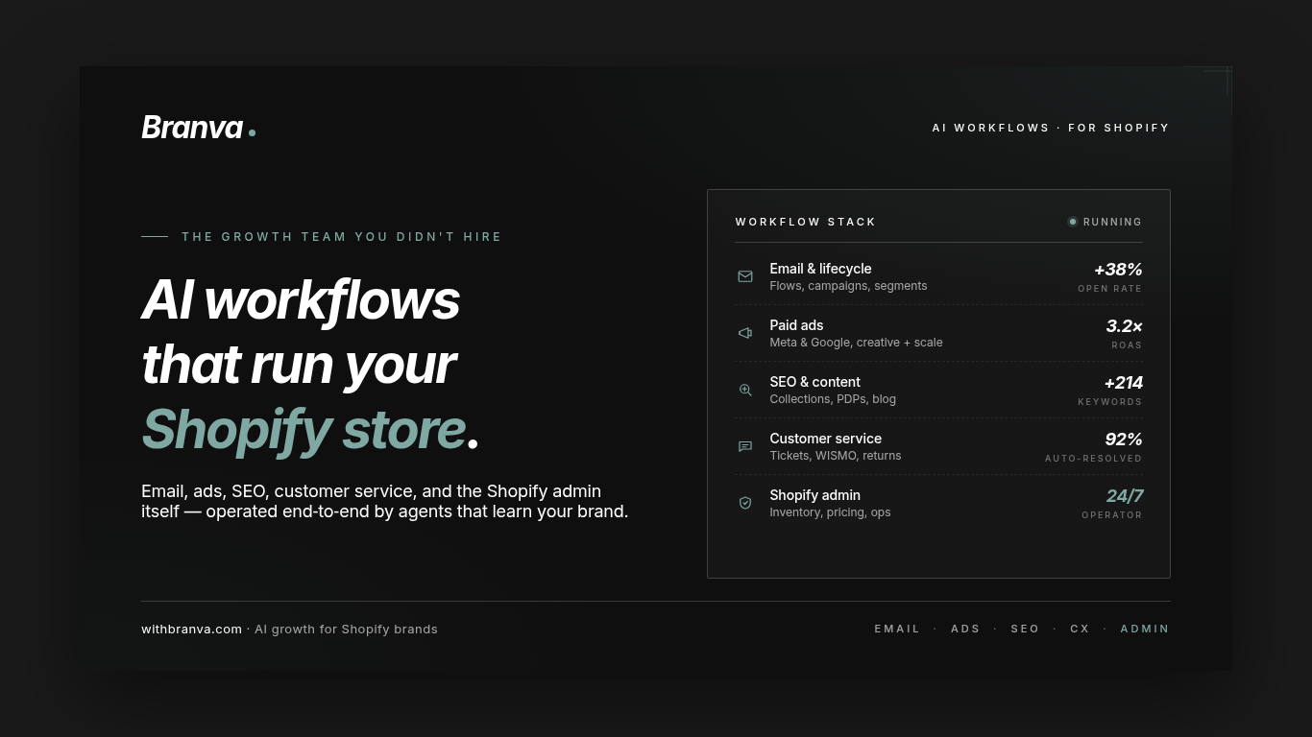The width and height of the screenshot is (1312, 737).
Task: Click the shield icon beside Shopify admin
Action: (745, 503)
